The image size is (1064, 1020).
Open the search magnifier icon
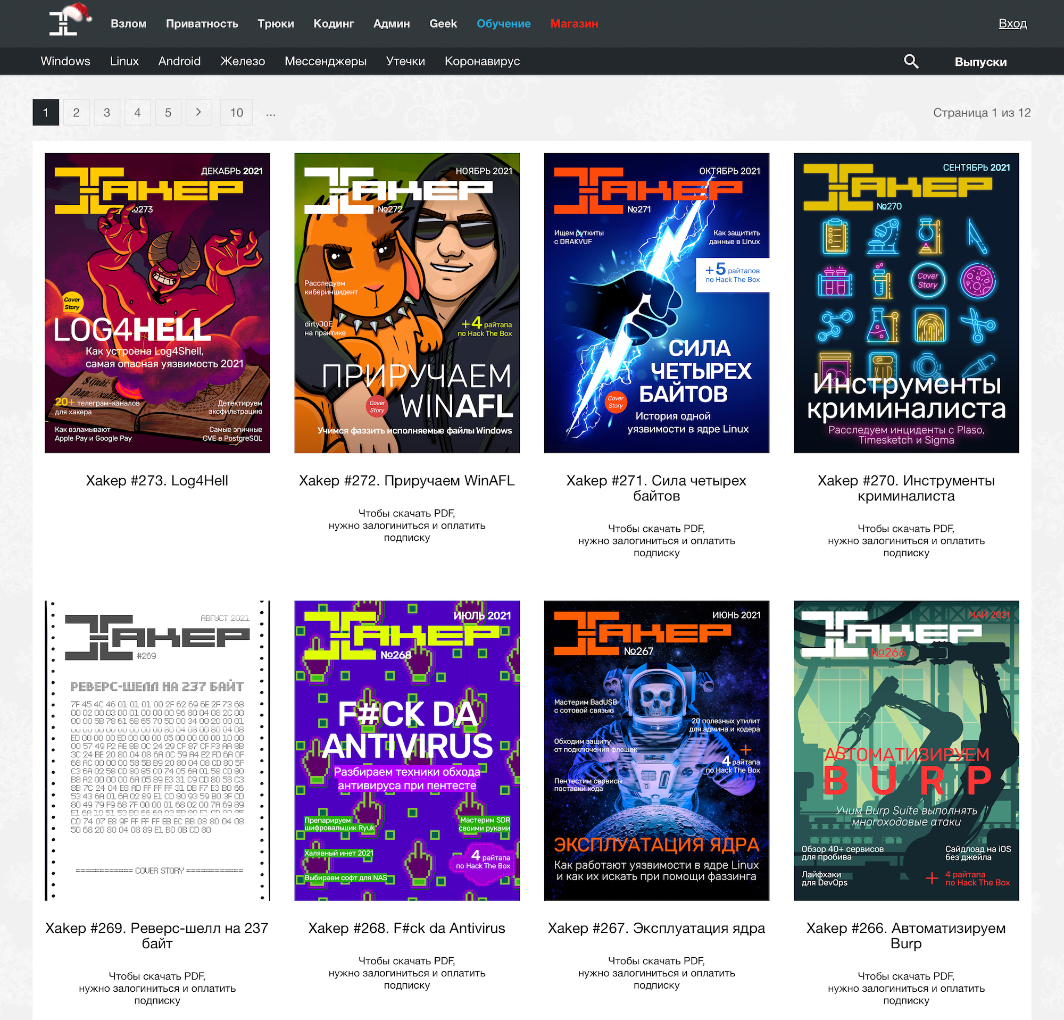click(x=911, y=61)
